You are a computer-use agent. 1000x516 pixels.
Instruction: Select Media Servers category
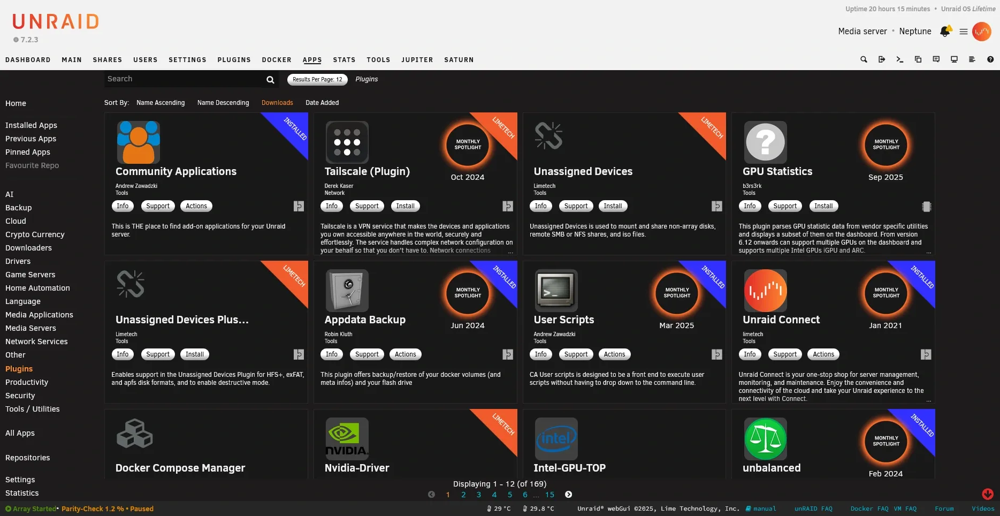coord(30,328)
